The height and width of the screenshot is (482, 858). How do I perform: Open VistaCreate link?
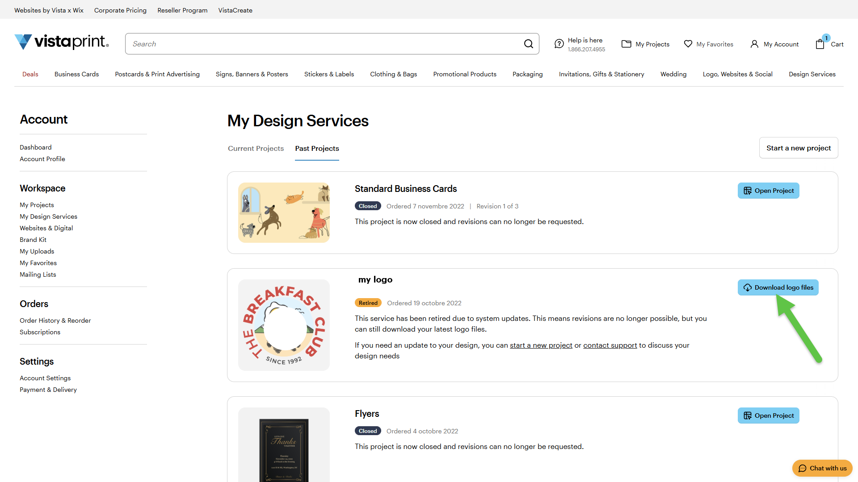(236, 10)
